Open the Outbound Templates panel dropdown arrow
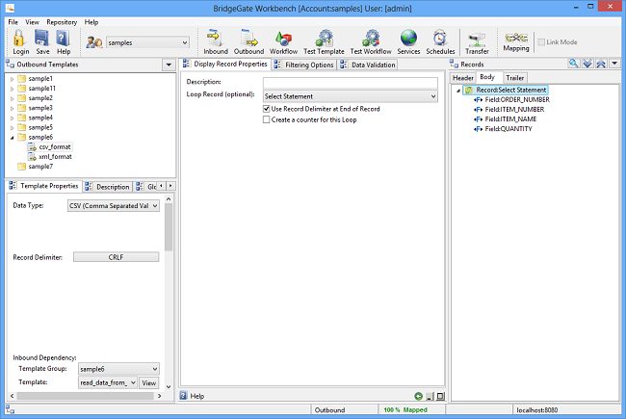This screenshot has width=626, height=419. point(169,65)
